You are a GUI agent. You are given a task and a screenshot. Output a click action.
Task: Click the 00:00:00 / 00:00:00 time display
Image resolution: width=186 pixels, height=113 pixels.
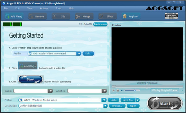pyautogui.click(x=147, y=83)
